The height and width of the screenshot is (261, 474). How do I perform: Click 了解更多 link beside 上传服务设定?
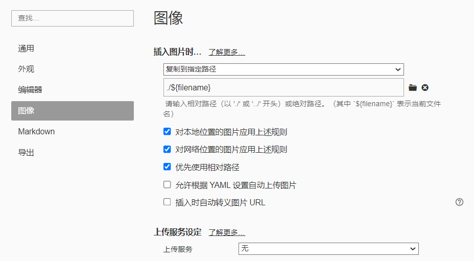pyautogui.click(x=227, y=232)
